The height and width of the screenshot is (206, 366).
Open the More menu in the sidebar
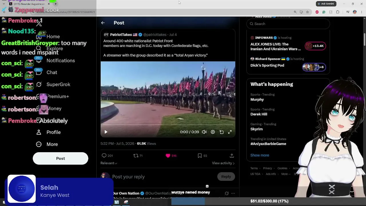[47, 144]
